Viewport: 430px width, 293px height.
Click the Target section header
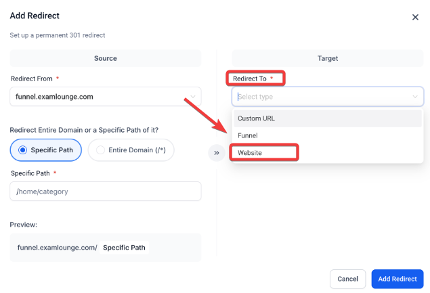click(328, 58)
